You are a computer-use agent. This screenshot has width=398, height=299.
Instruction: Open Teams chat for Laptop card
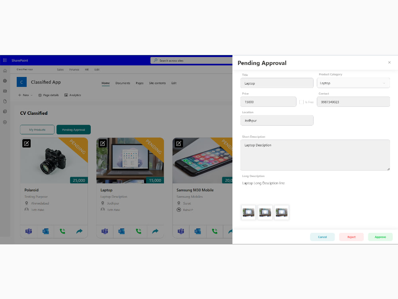coord(105,231)
